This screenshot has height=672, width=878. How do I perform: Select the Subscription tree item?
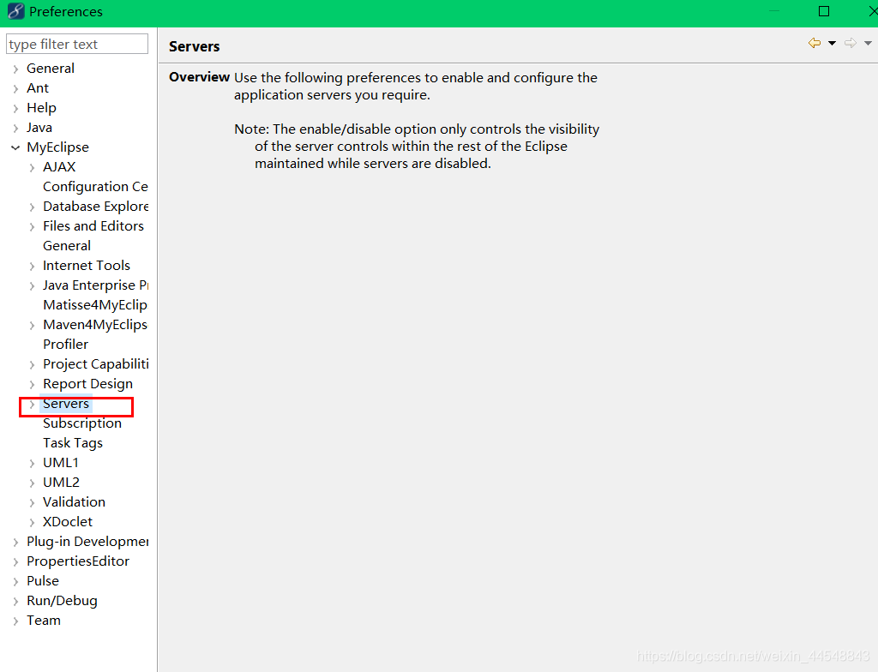pyautogui.click(x=82, y=423)
